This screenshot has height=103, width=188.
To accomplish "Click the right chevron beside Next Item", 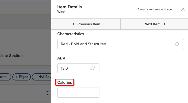I will pyautogui.click(x=165, y=24).
